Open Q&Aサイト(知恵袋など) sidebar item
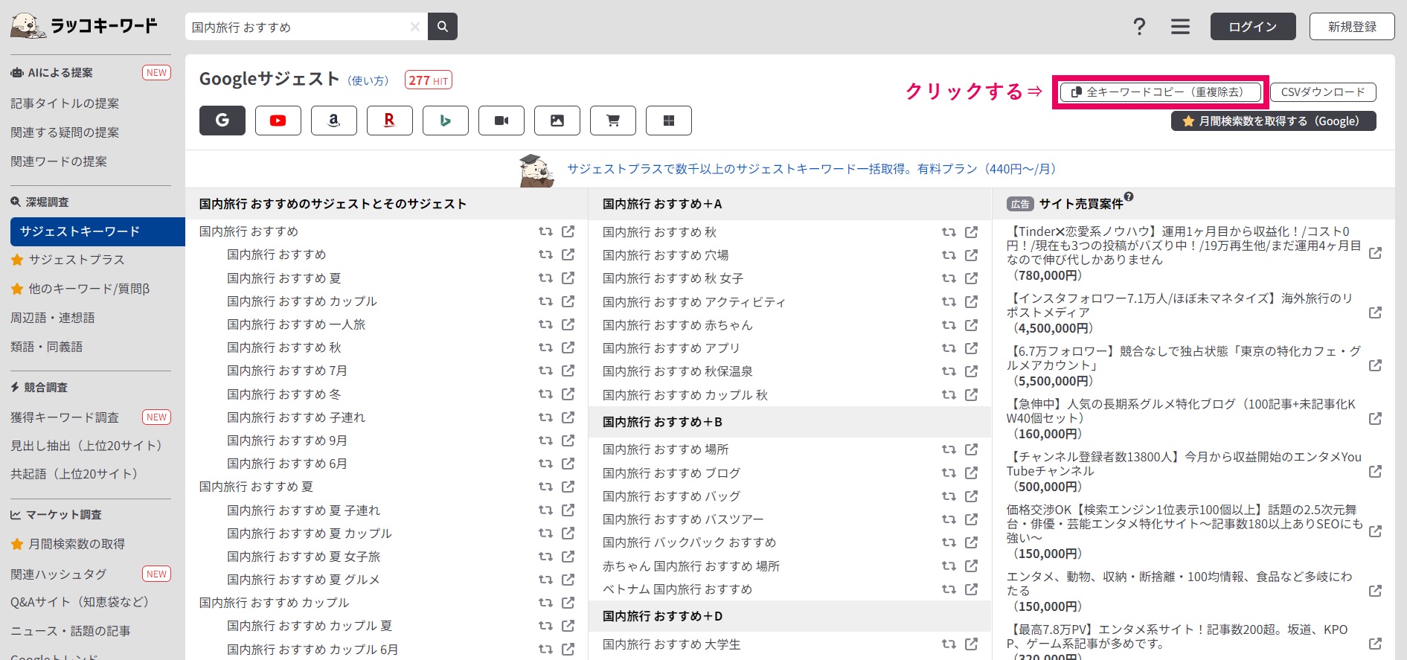 (80, 602)
